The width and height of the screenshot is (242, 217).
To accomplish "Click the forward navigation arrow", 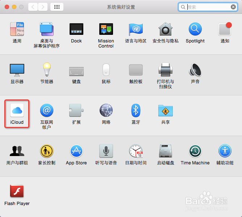I will [x=43, y=7].
